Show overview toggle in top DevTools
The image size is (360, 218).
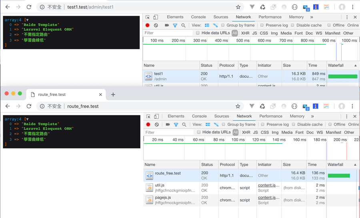click(215, 25)
